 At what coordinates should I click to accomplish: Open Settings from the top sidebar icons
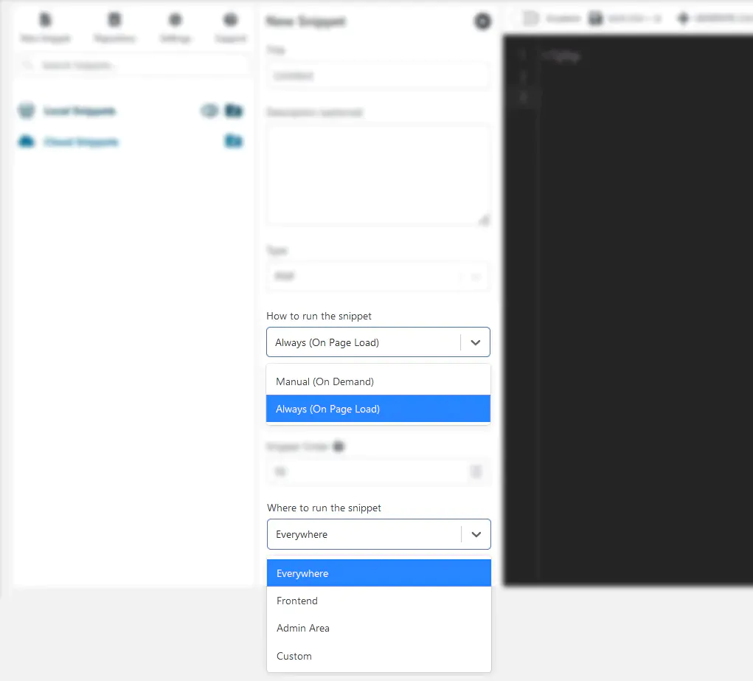pyautogui.click(x=175, y=21)
